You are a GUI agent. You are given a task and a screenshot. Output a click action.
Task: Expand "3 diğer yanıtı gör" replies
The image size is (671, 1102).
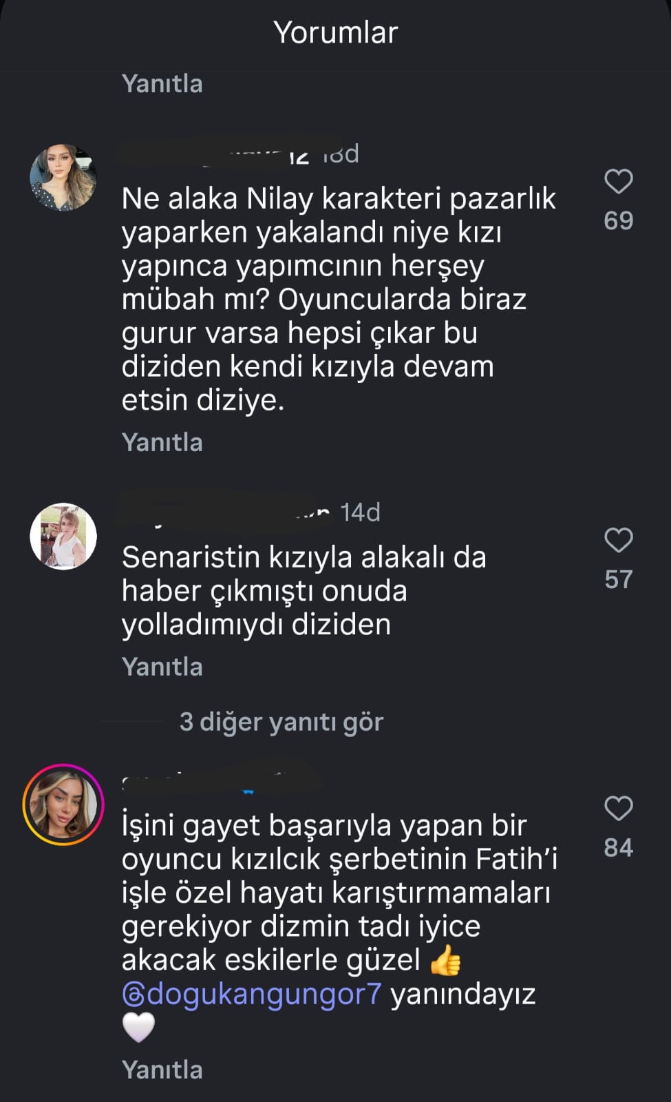point(281,722)
